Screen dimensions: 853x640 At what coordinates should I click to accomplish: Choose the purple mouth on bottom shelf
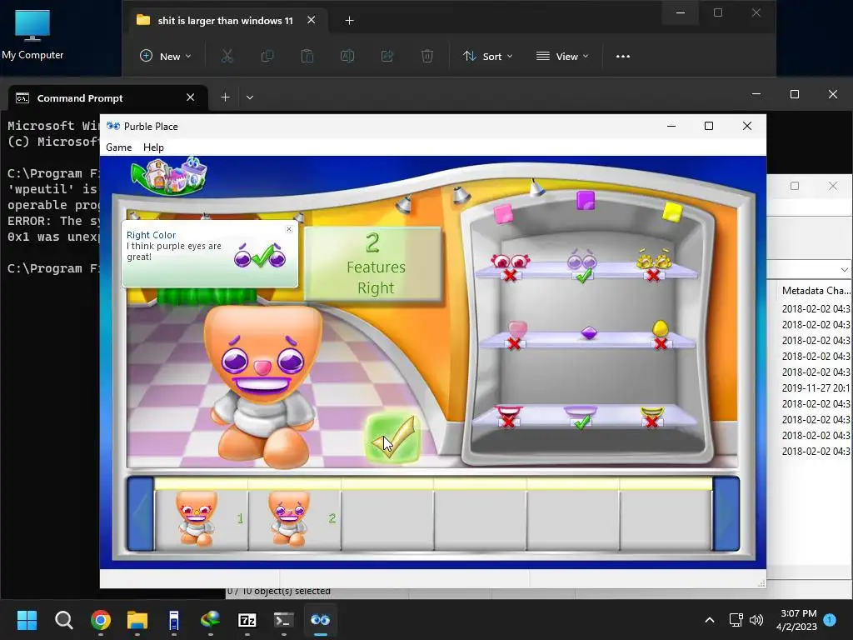[581, 412]
